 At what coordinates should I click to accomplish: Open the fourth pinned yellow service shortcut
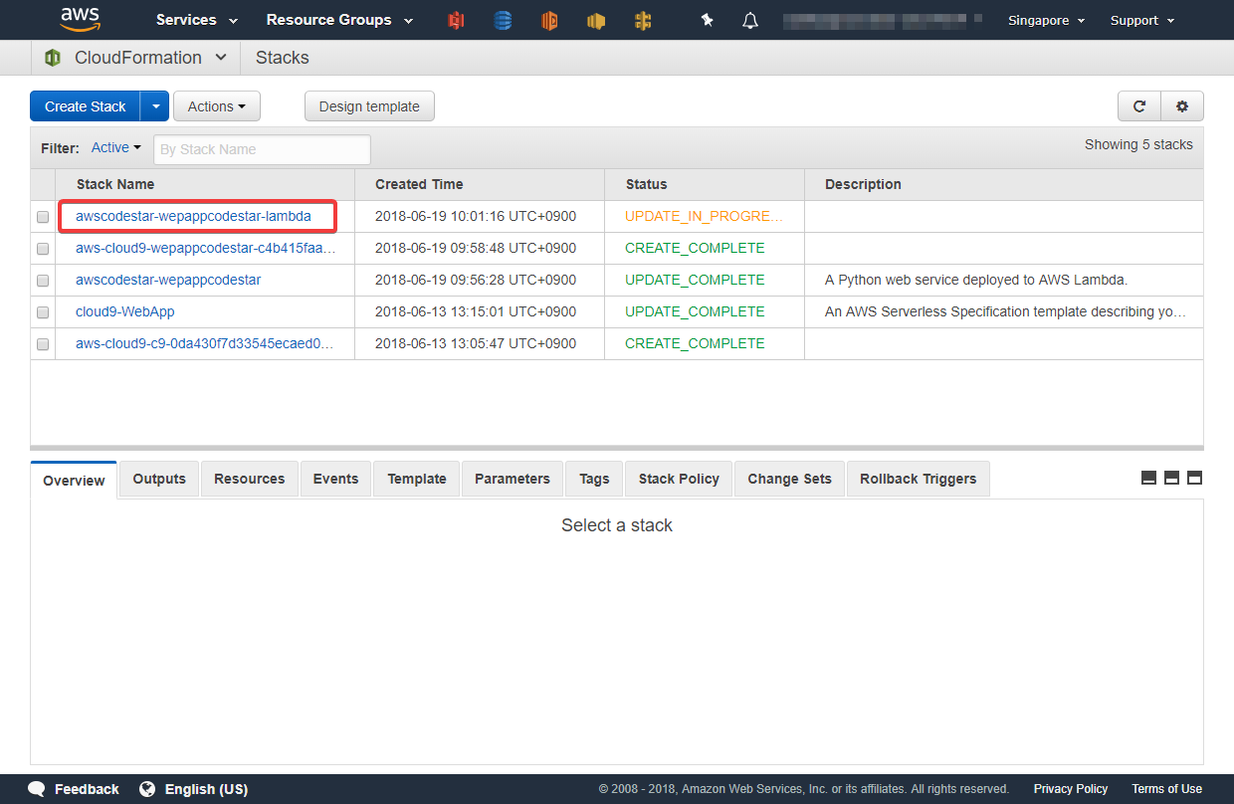(x=596, y=20)
